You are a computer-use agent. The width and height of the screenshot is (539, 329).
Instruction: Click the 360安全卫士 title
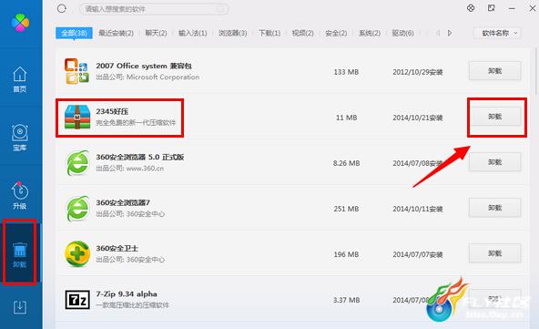[117, 249]
